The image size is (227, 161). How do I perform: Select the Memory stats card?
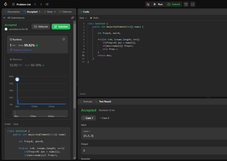[x=37, y=62]
